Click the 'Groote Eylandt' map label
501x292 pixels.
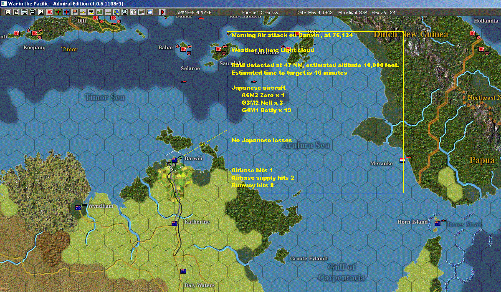click(309, 259)
